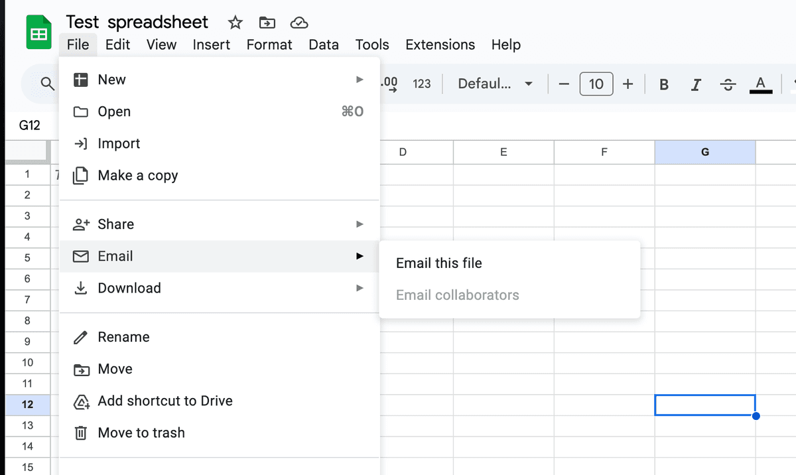Image resolution: width=796 pixels, height=475 pixels.
Task: Toggle bold formatting
Action: pyautogui.click(x=663, y=84)
